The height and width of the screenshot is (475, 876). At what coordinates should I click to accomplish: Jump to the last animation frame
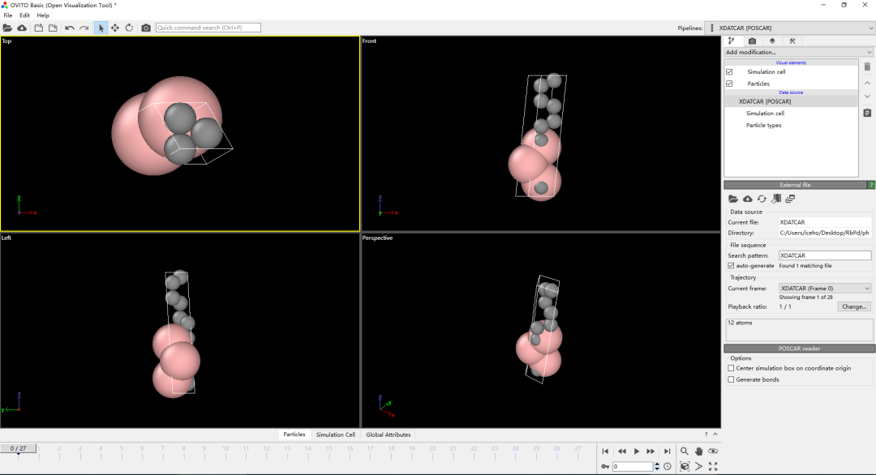point(667,451)
